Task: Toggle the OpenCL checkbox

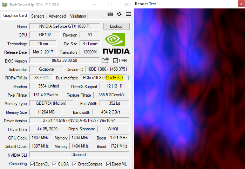Action: tap(32, 164)
